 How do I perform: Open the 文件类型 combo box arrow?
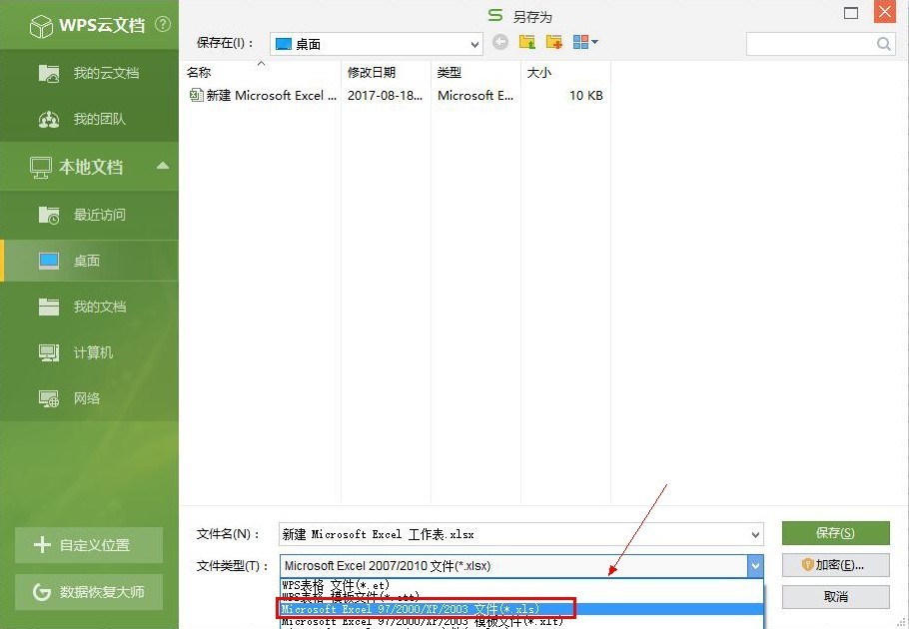(x=755, y=566)
